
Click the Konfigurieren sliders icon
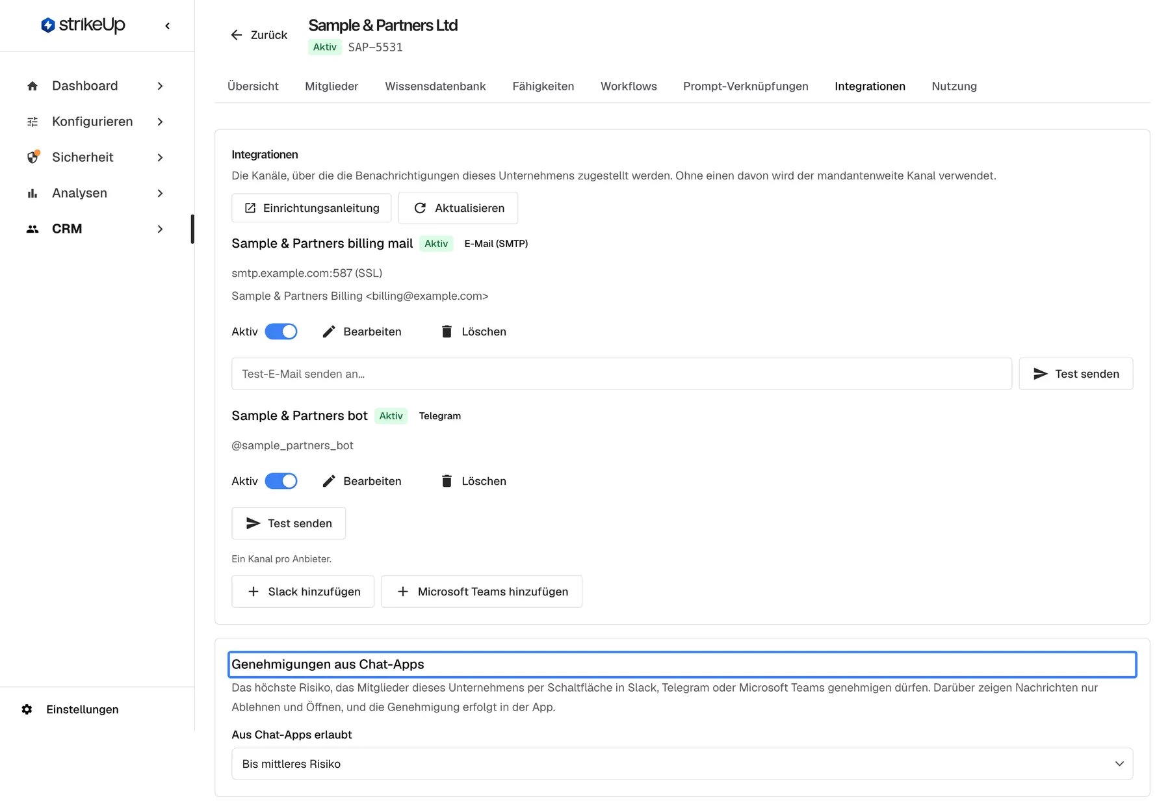(x=32, y=122)
